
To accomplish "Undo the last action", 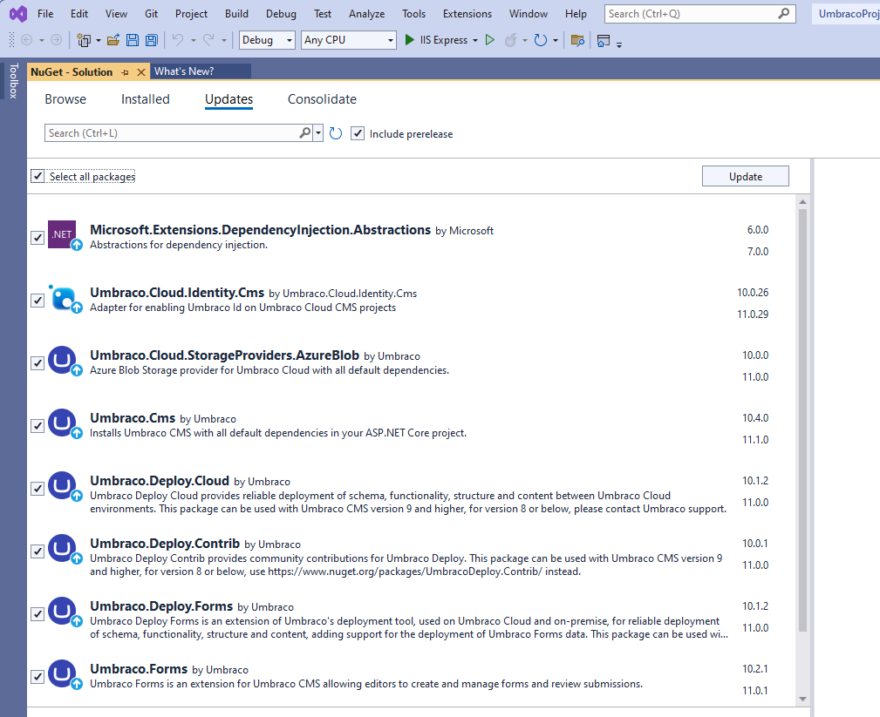I will tap(178, 40).
